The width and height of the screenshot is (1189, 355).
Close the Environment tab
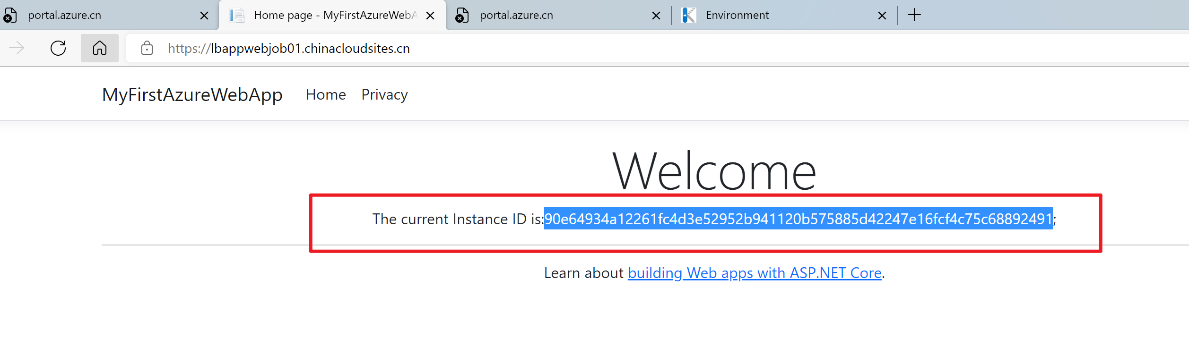tap(882, 16)
